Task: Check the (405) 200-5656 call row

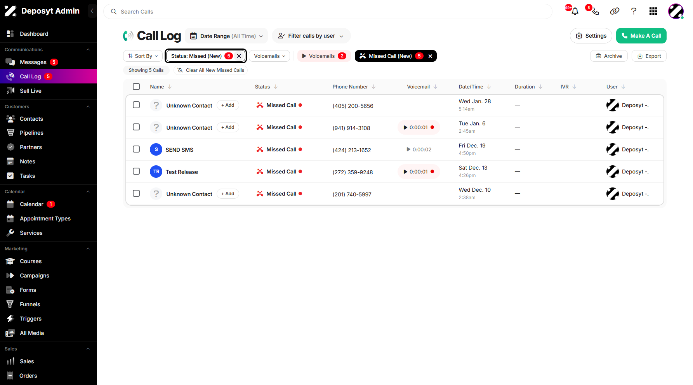Action: [x=136, y=105]
